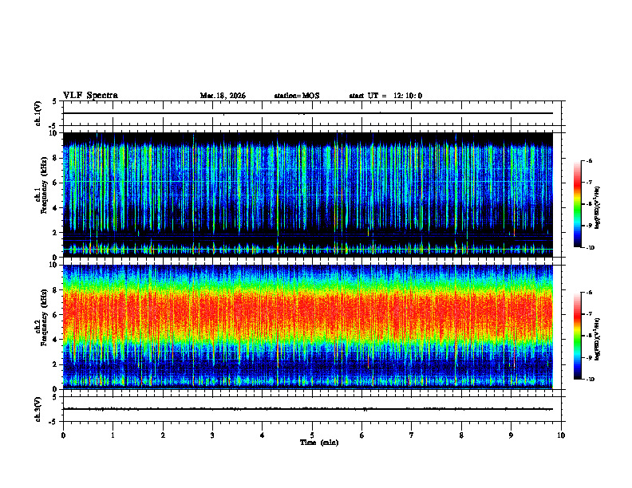Image resolution: width=632 pixels, height=488 pixels.
Task: Click the "Time (min)" axis label
Action: tap(319, 443)
